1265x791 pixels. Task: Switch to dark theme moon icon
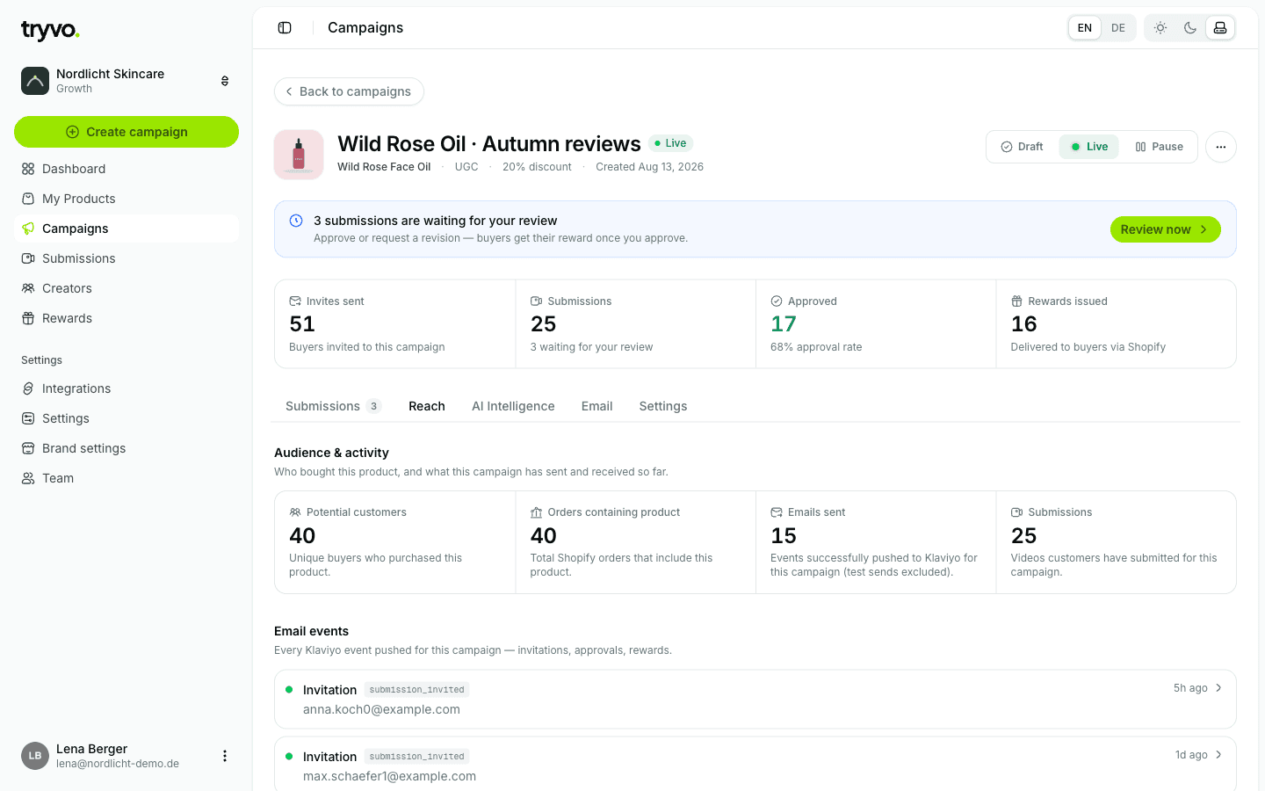(1190, 28)
